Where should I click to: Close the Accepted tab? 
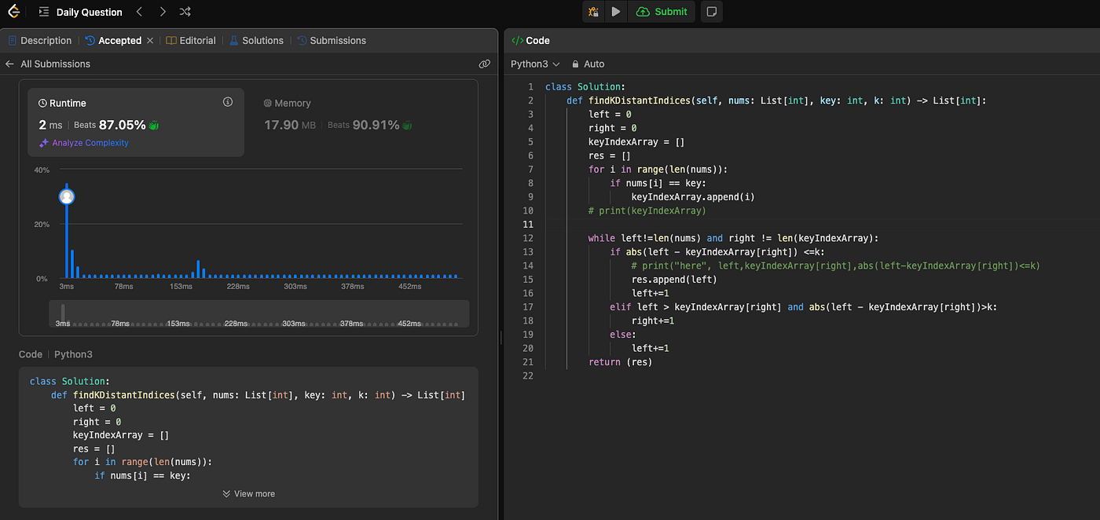tap(150, 41)
